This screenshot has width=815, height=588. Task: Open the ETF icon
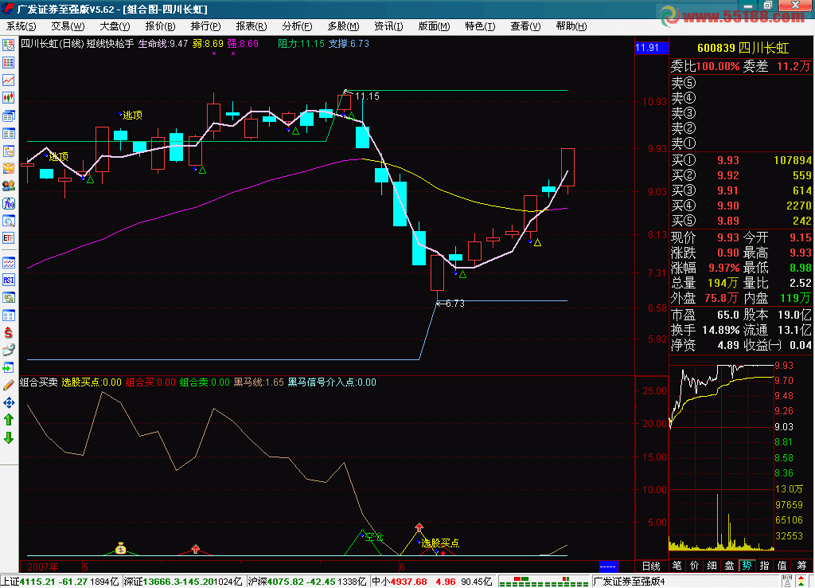pos(8,238)
